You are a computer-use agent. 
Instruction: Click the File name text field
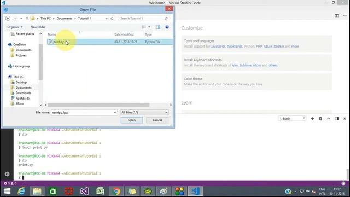[x=82, y=113]
